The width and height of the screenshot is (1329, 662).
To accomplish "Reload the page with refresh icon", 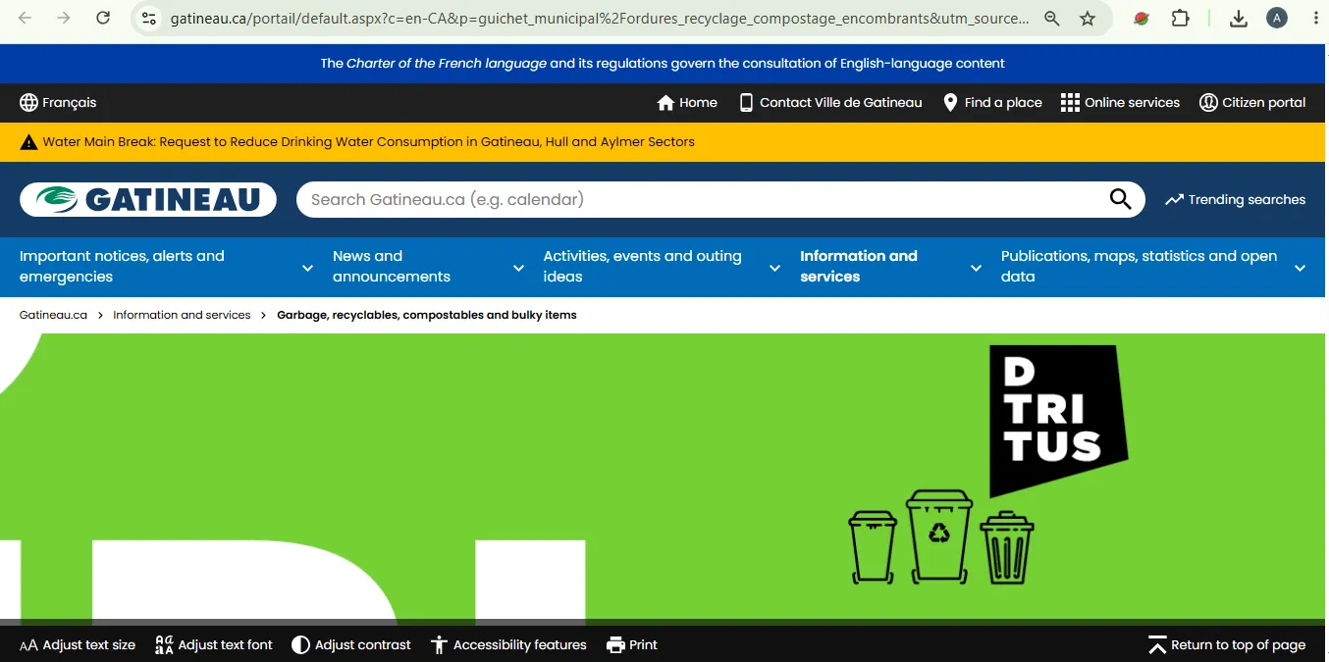I will click(x=103, y=18).
